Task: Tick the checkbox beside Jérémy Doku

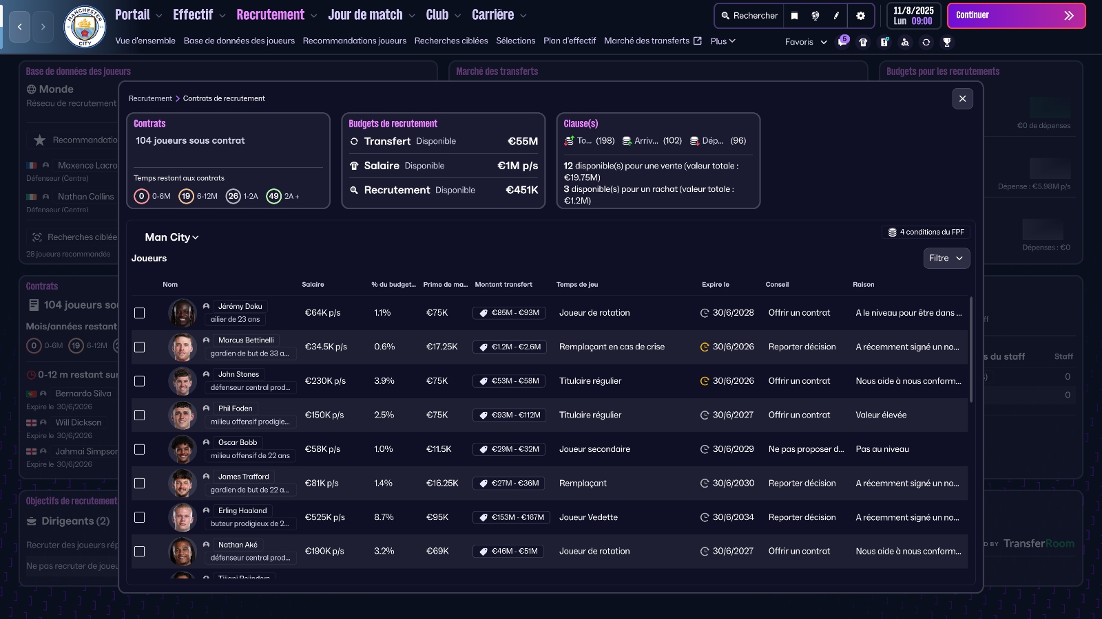Action: coord(140,312)
